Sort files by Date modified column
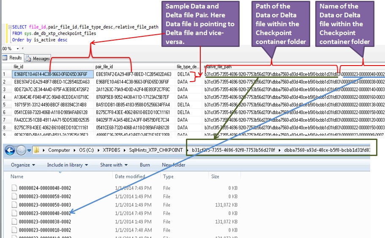385x238 pixels. pos(130,177)
